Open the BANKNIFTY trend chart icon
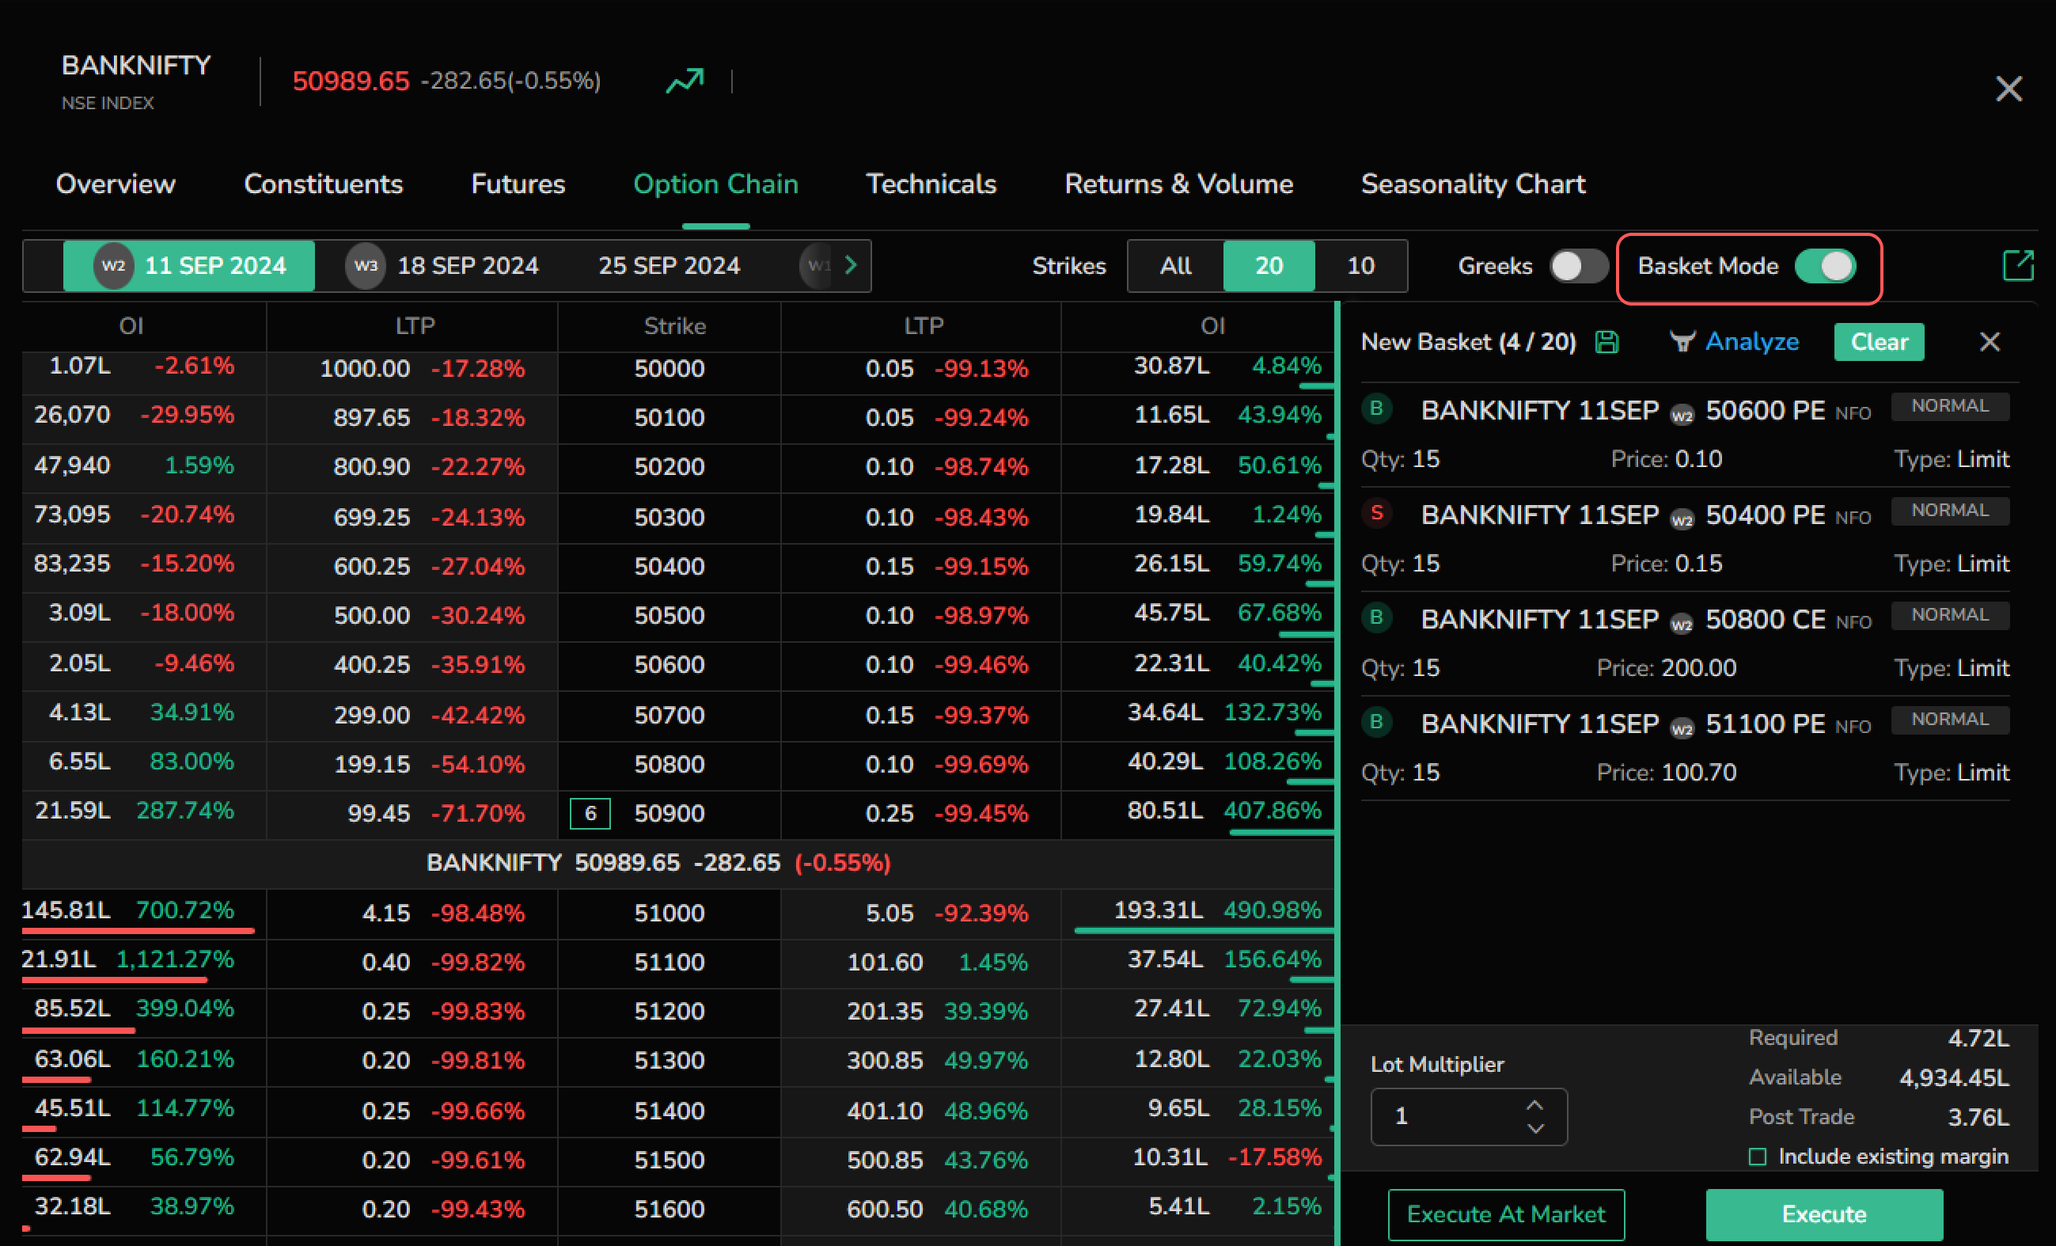This screenshot has height=1246, width=2056. 685,81
